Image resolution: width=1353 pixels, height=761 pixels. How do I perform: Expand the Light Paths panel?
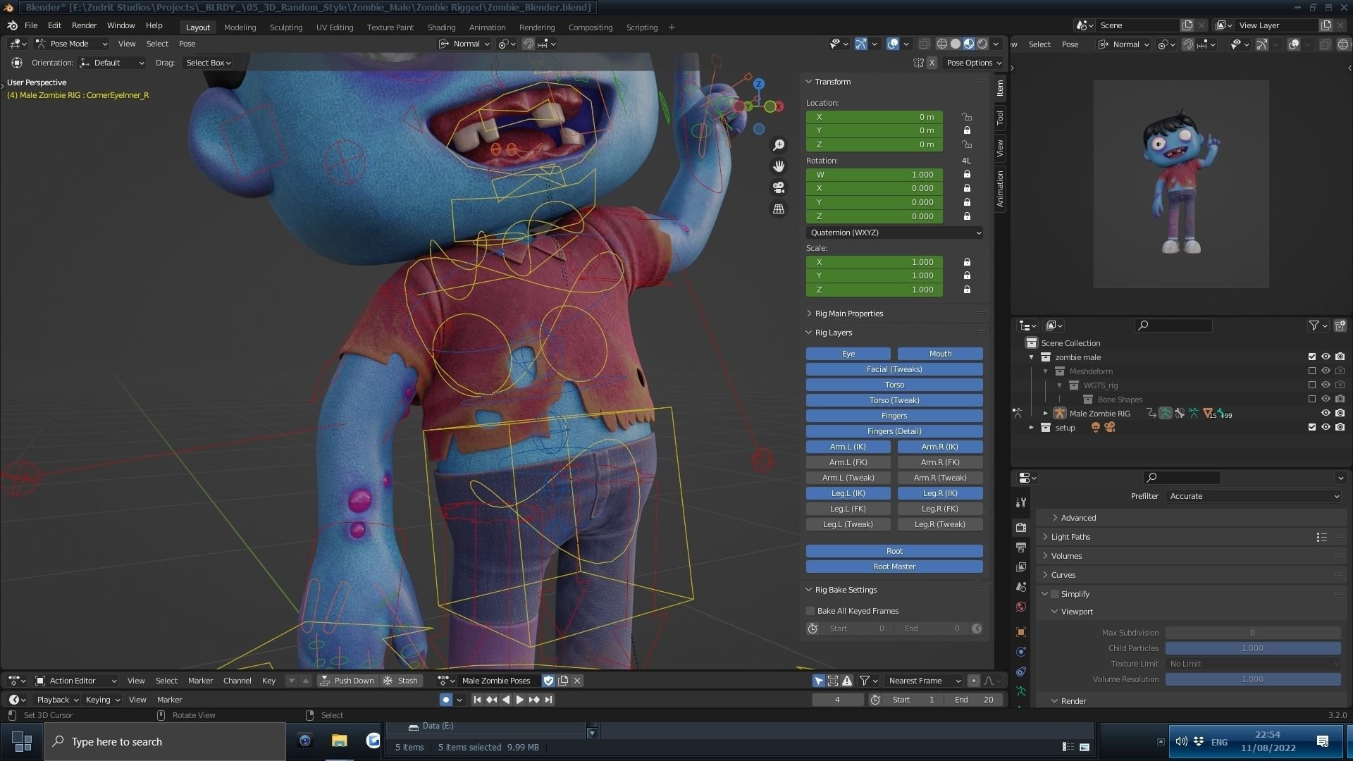[x=1070, y=537]
